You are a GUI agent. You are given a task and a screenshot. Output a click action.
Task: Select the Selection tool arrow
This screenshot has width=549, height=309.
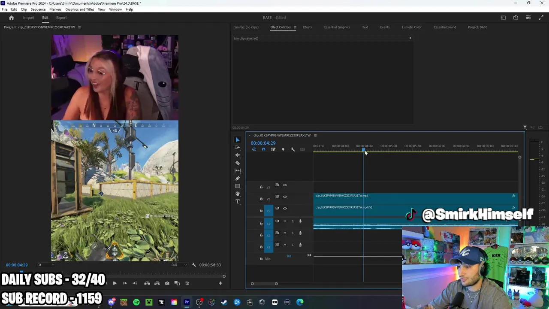pos(238,140)
